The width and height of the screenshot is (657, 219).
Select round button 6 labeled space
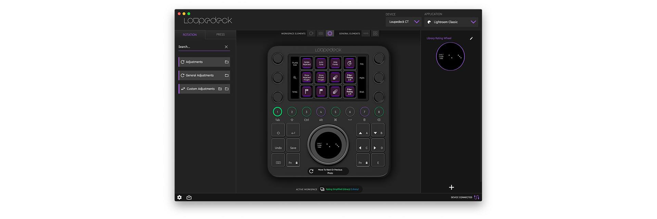coord(350,112)
